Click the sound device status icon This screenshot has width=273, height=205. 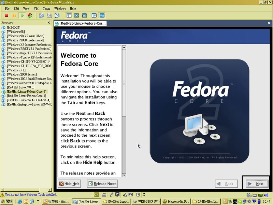click(266, 195)
